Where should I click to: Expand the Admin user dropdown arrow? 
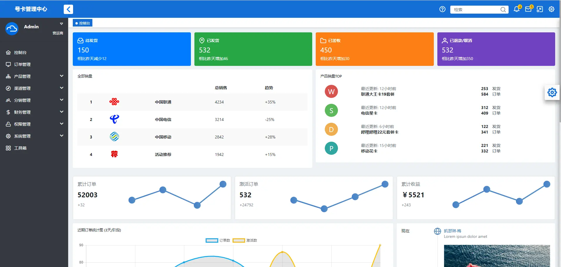[x=61, y=24]
